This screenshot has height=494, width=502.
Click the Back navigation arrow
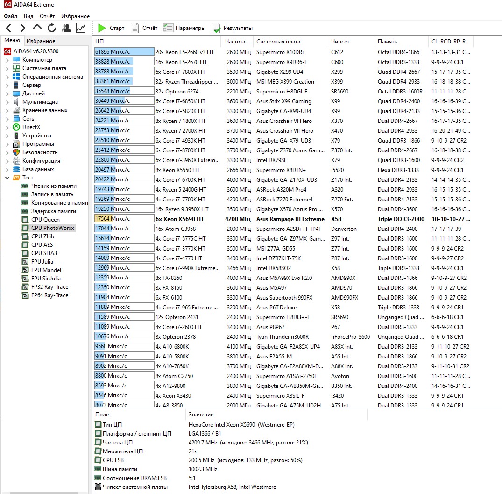pos(9,28)
